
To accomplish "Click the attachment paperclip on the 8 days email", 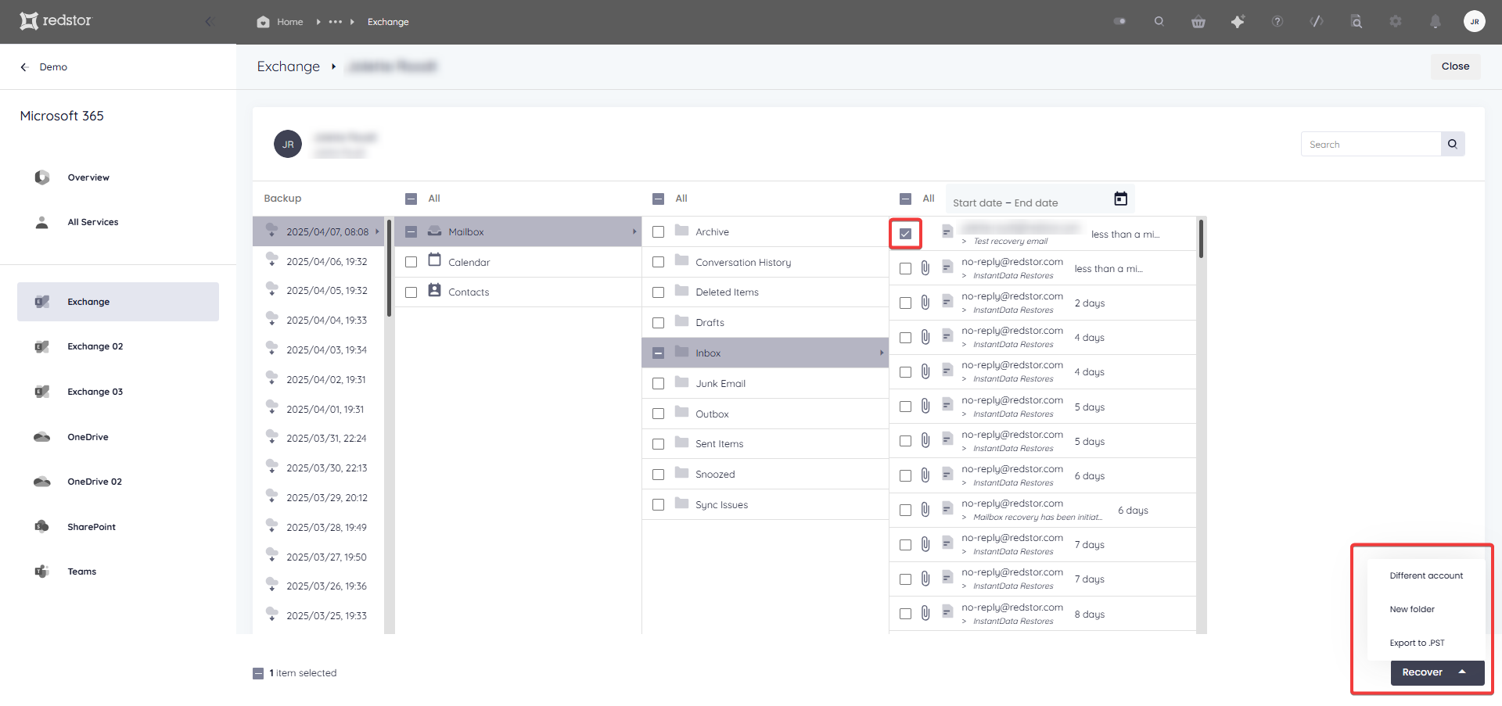I will pos(925,614).
